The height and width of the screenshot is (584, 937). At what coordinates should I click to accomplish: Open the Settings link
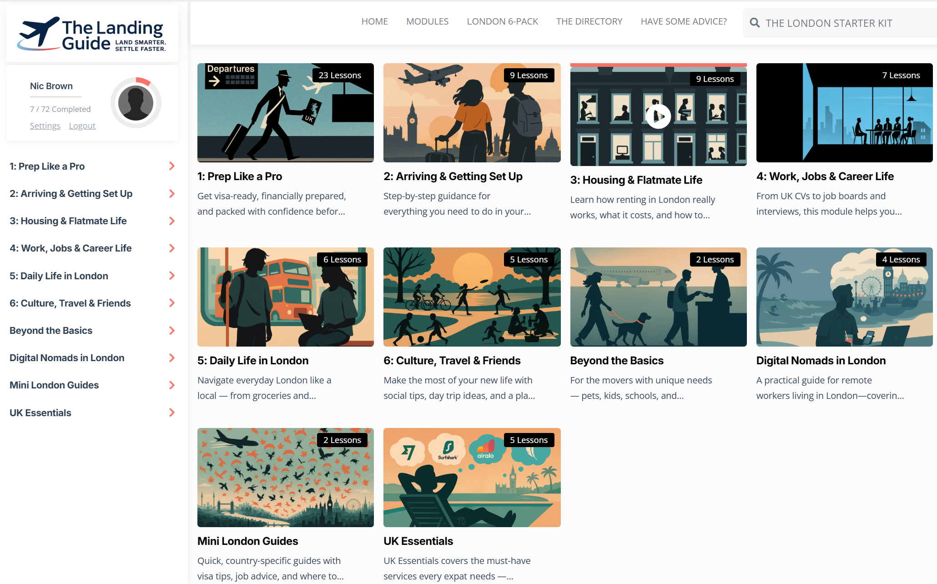(45, 126)
